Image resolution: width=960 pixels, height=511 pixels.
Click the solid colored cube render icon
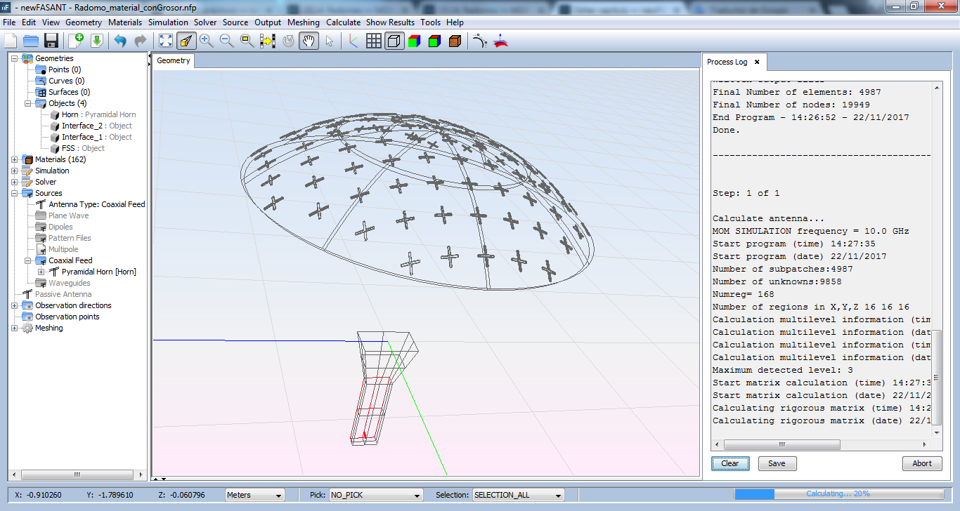(x=414, y=41)
